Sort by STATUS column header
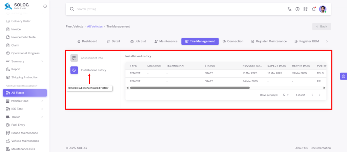Screen dimensions: 347x152 [x=210, y=66]
